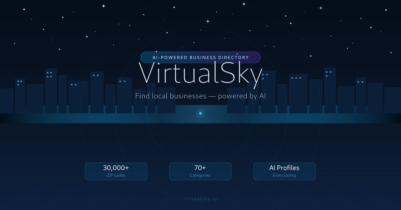Open the 70+ Categories card
Image resolution: width=401 pixels, height=210 pixels.
[x=200, y=171]
